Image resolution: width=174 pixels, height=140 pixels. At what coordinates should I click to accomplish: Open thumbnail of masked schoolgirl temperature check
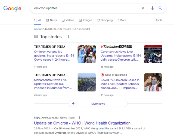click(153, 82)
